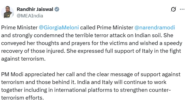Click the blue verified badge beside Randhir Jaiswal
The height and width of the screenshot is (103, 187).
tap(57, 9)
